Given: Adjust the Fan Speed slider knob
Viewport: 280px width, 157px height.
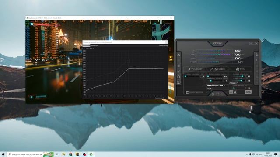Looking at the screenshot, I should point(234,88).
